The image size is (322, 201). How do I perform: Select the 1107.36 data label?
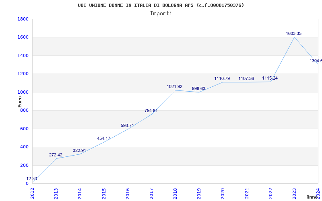click(x=246, y=78)
